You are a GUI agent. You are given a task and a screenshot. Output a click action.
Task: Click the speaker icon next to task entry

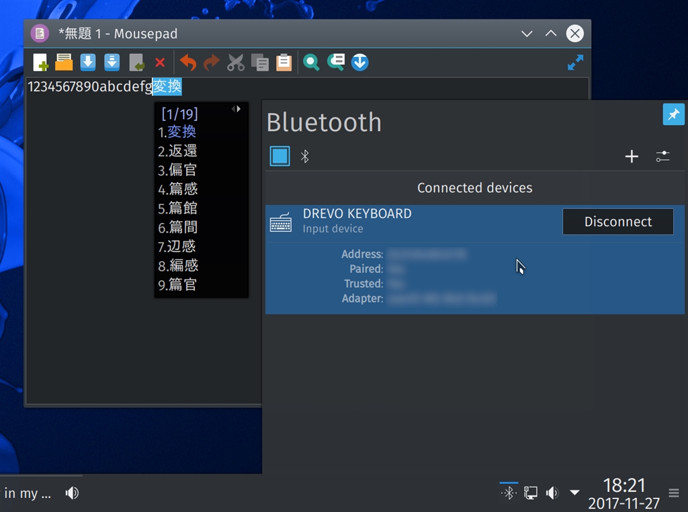[72, 493]
